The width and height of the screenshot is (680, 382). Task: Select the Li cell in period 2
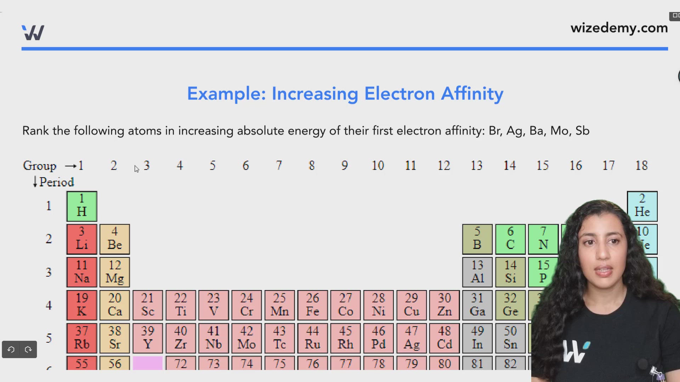tap(81, 239)
